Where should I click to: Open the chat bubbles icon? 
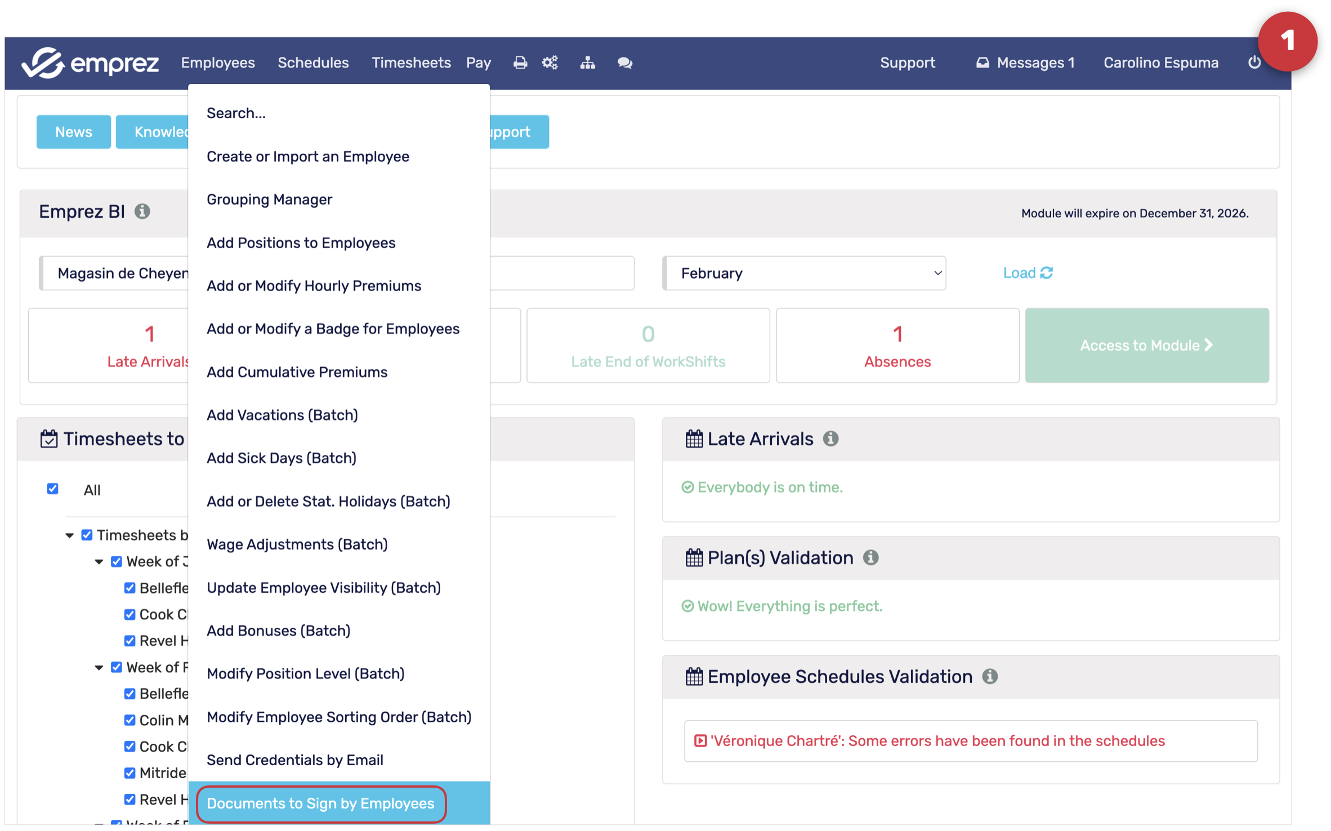coord(624,62)
